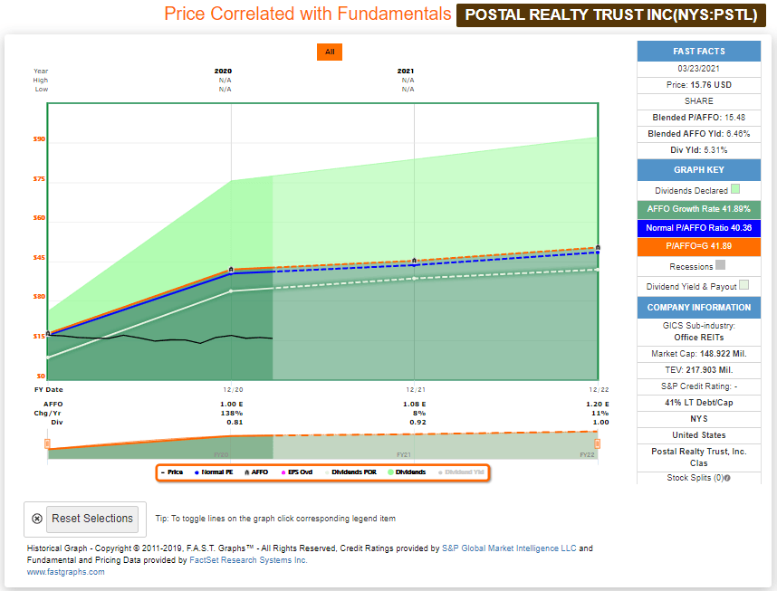This screenshot has width=777, height=591.
Task: Select the orange All time-range button
Action: 330,52
